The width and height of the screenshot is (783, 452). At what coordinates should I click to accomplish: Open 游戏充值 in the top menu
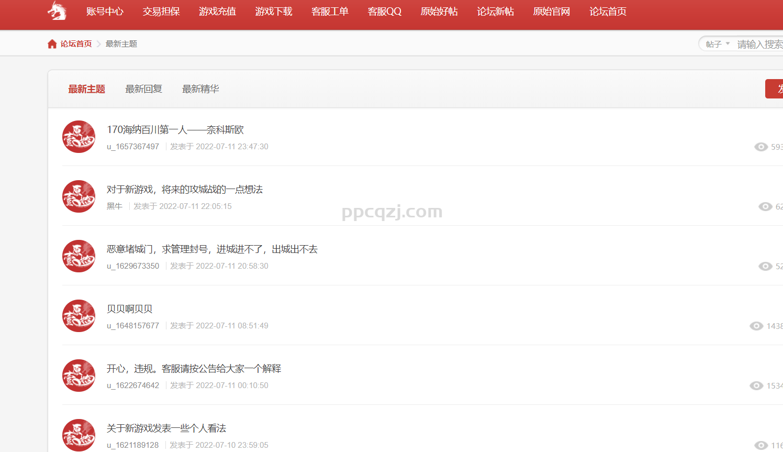(x=217, y=12)
